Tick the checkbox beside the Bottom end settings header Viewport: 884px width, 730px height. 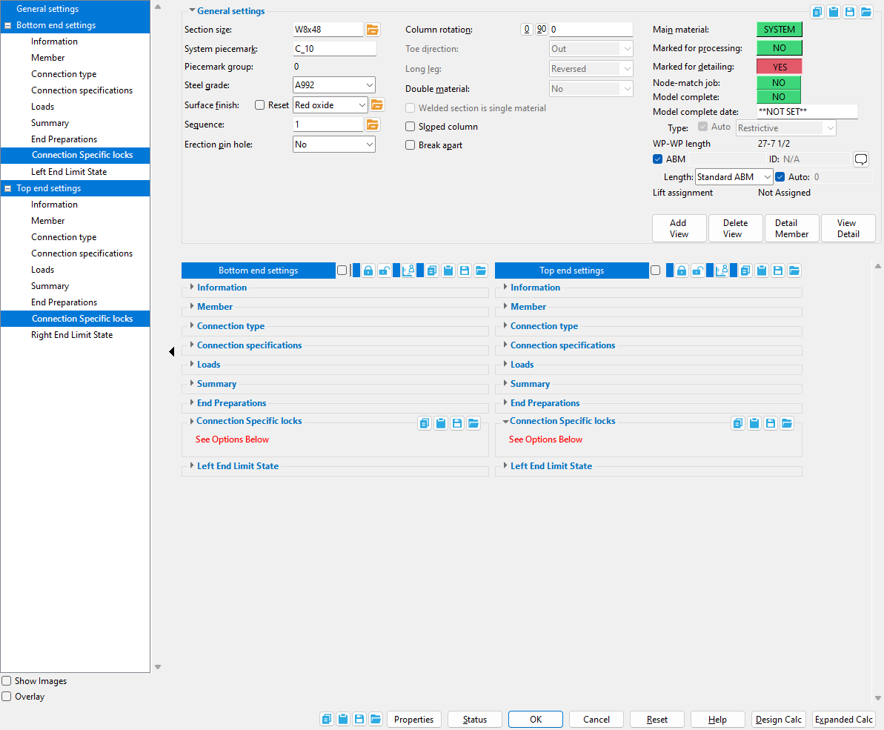pyautogui.click(x=342, y=271)
